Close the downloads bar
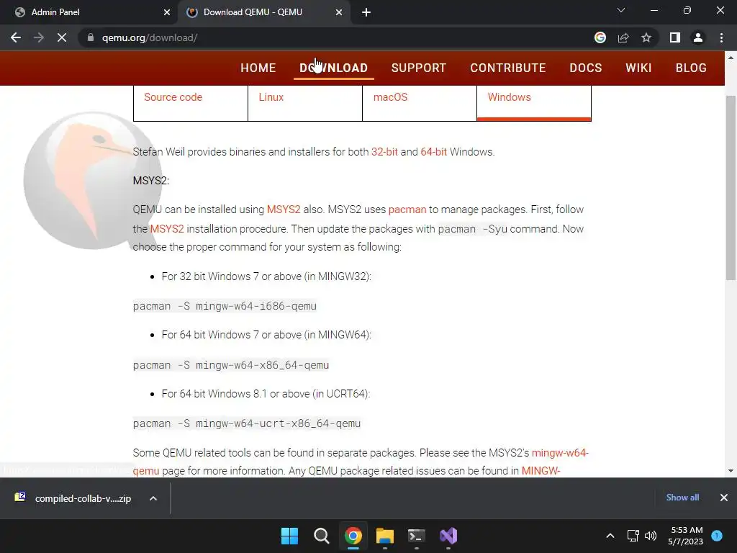This screenshot has height=553, width=737. click(724, 498)
